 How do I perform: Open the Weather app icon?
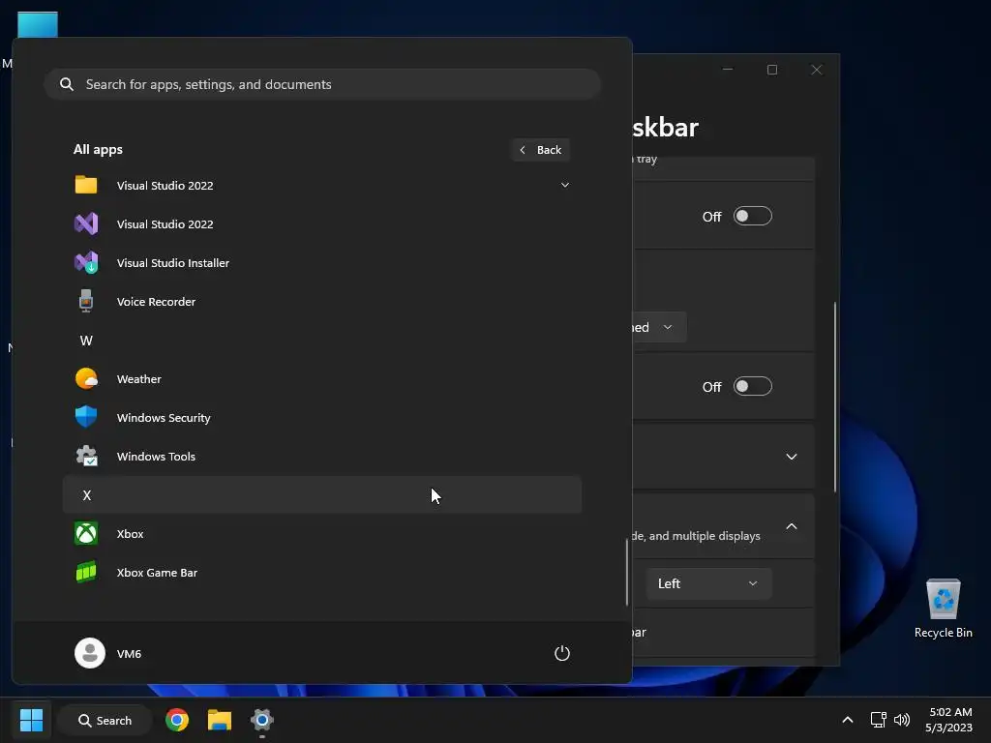86,379
